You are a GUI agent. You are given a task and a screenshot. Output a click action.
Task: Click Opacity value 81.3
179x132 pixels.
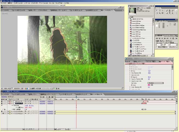pyautogui.click(x=149, y=77)
